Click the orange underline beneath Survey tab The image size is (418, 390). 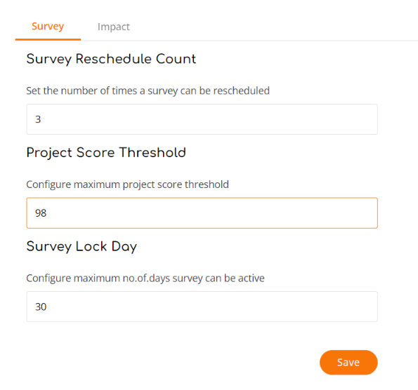tap(48, 39)
